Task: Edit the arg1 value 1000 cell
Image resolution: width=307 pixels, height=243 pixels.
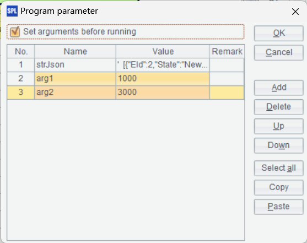Action: 163,79
